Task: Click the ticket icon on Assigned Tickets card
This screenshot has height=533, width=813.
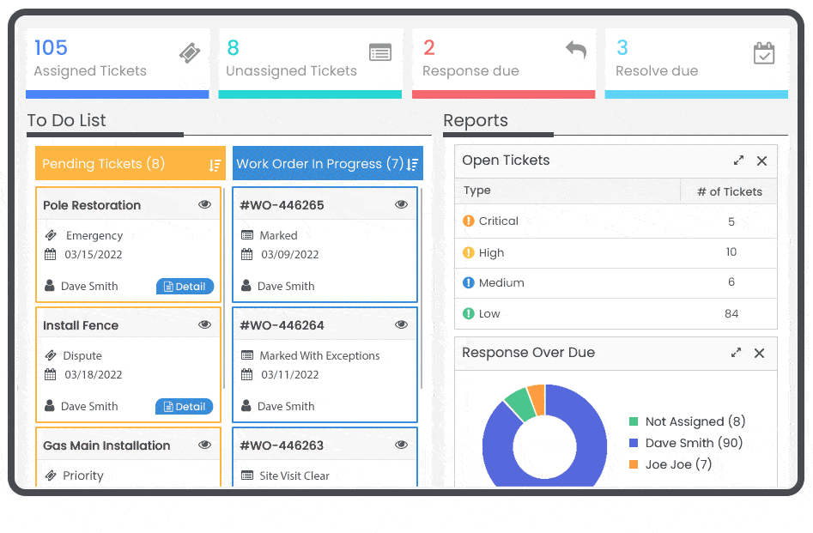Action: pos(190,53)
